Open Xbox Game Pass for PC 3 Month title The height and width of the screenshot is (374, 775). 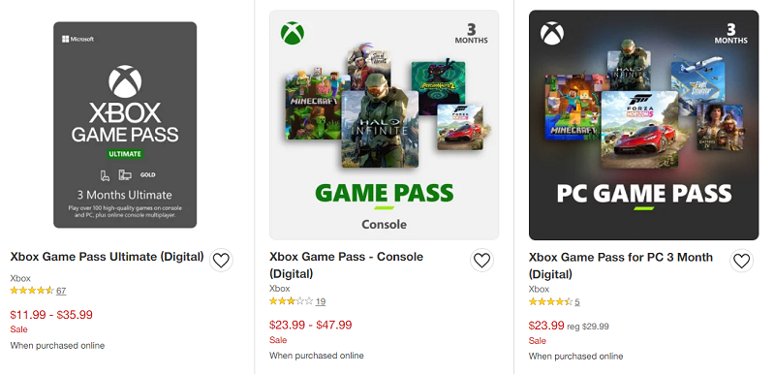click(x=621, y=265)
